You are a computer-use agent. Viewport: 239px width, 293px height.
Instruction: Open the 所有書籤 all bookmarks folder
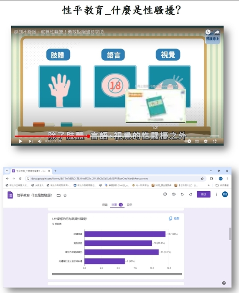[x=222, y=185]
